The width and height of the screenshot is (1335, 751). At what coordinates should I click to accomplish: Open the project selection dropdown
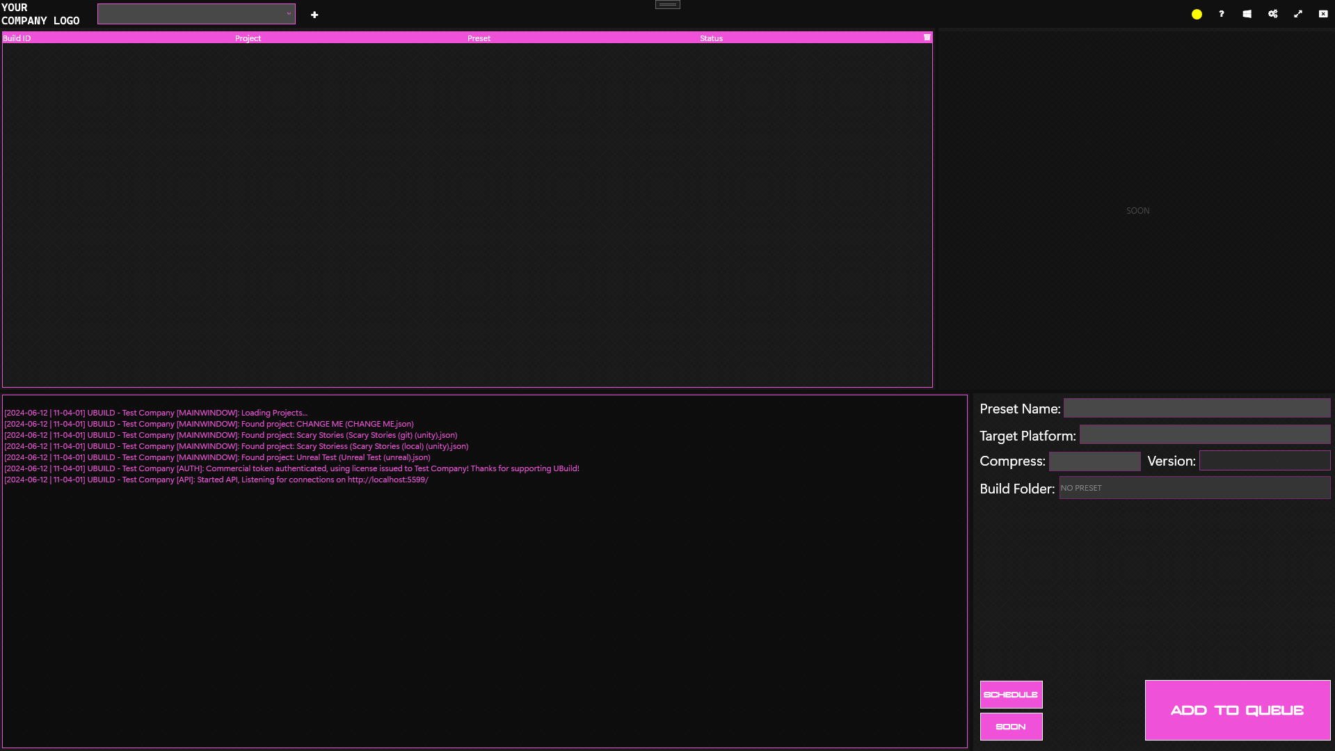pyautogui.click(x=196, y=14)
